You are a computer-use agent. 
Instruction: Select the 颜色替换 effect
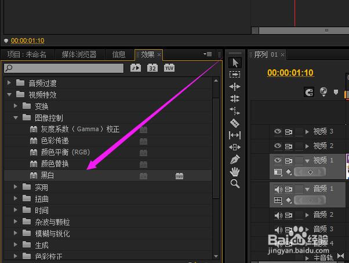108,164
